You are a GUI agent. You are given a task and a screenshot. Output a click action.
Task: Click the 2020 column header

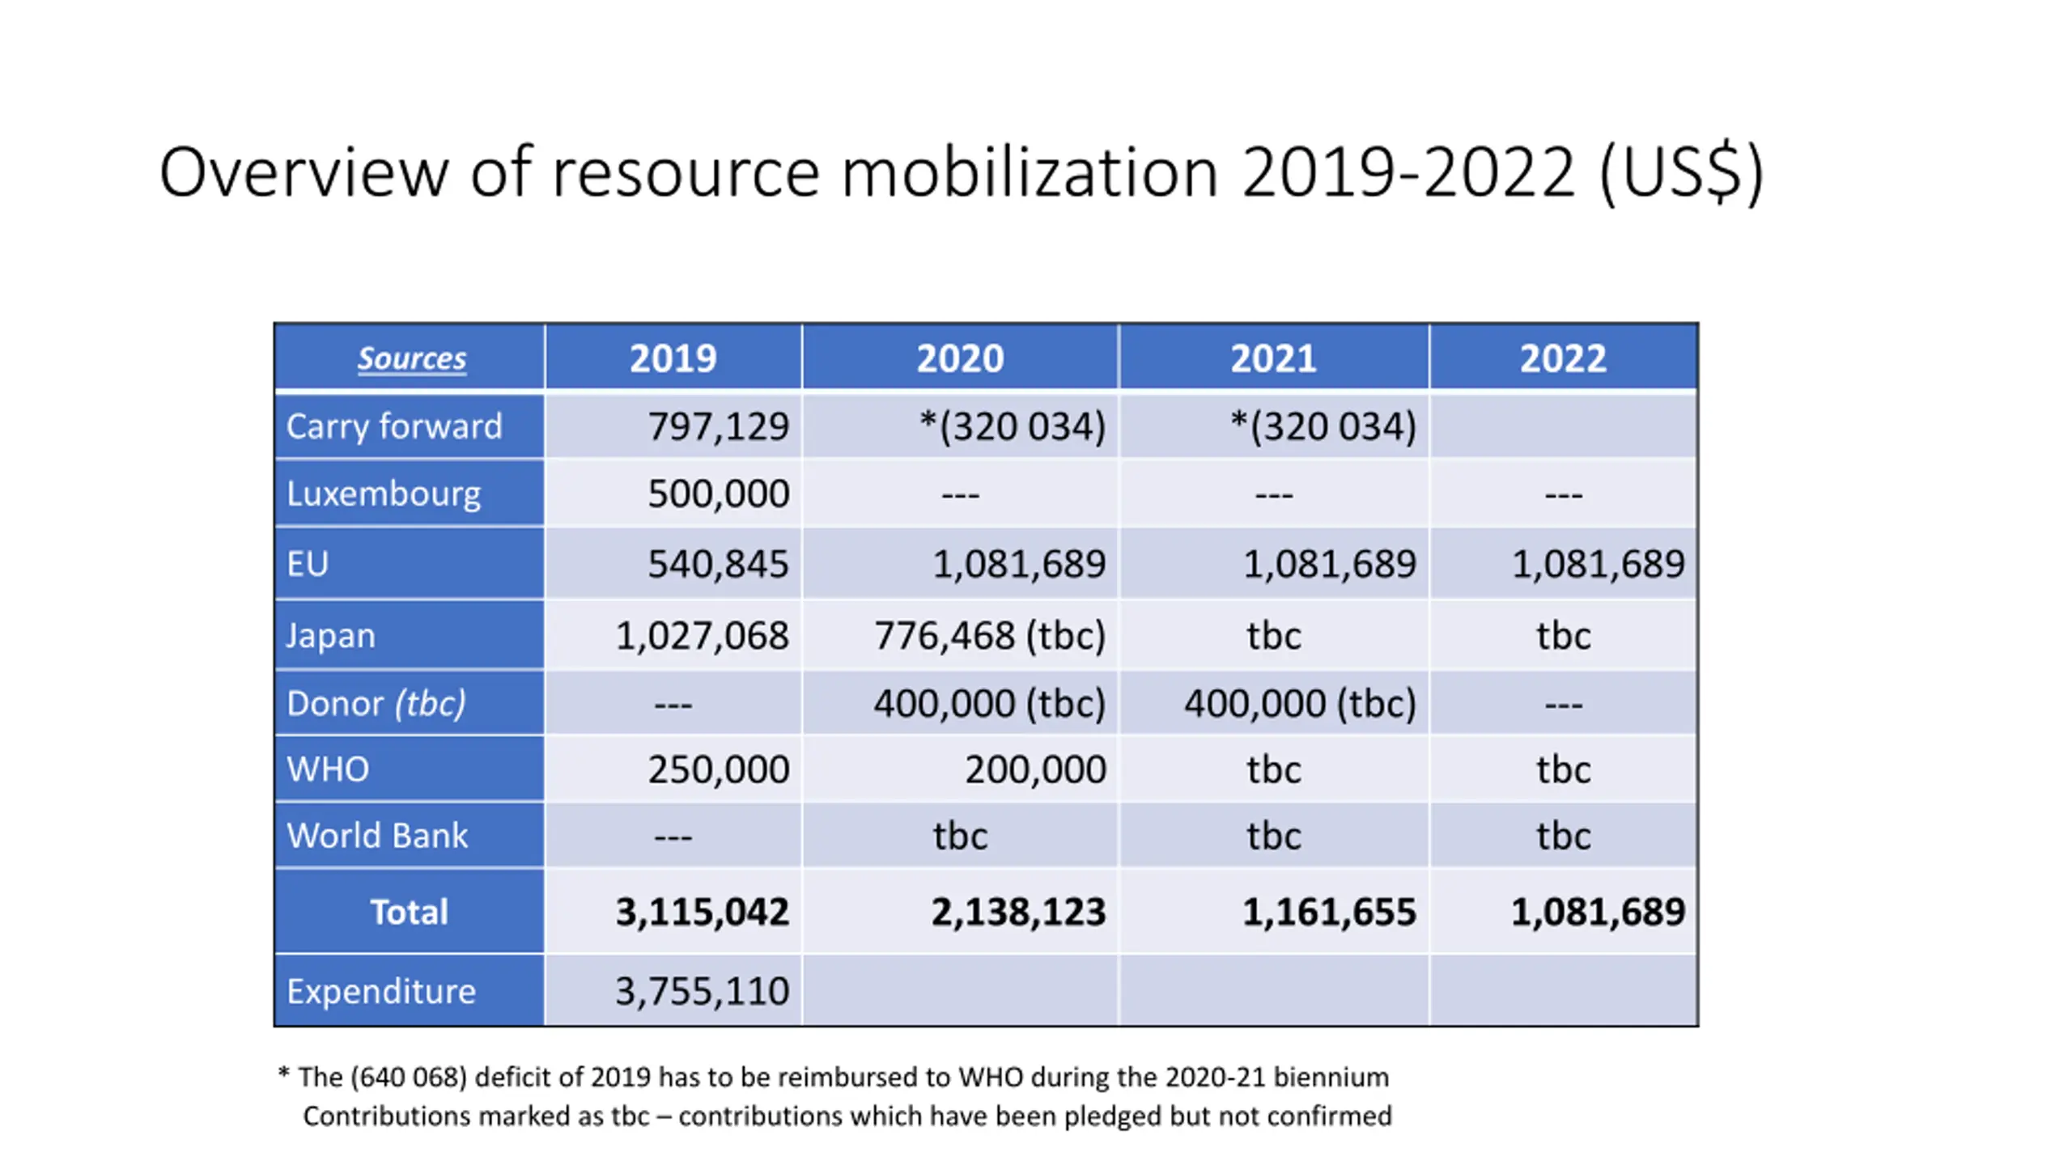click(x=960, y=358)
